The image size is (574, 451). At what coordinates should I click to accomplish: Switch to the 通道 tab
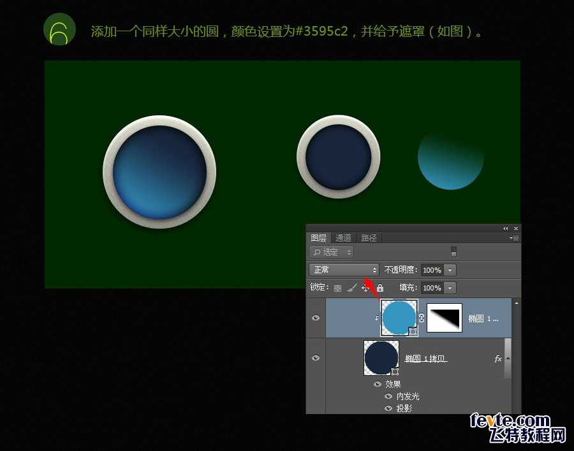click(344, 237)
